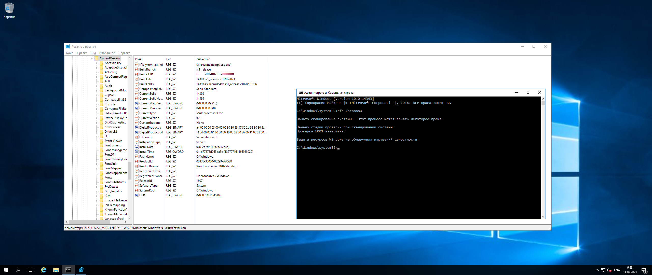Select the EditionID value row
652x275 pixels.
coord(201,137)
